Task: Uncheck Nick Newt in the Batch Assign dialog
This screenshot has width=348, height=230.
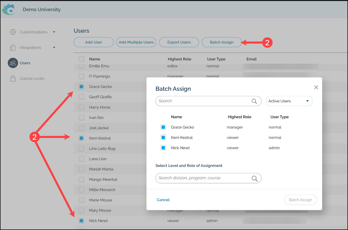Action: click(x=163, y=148)
